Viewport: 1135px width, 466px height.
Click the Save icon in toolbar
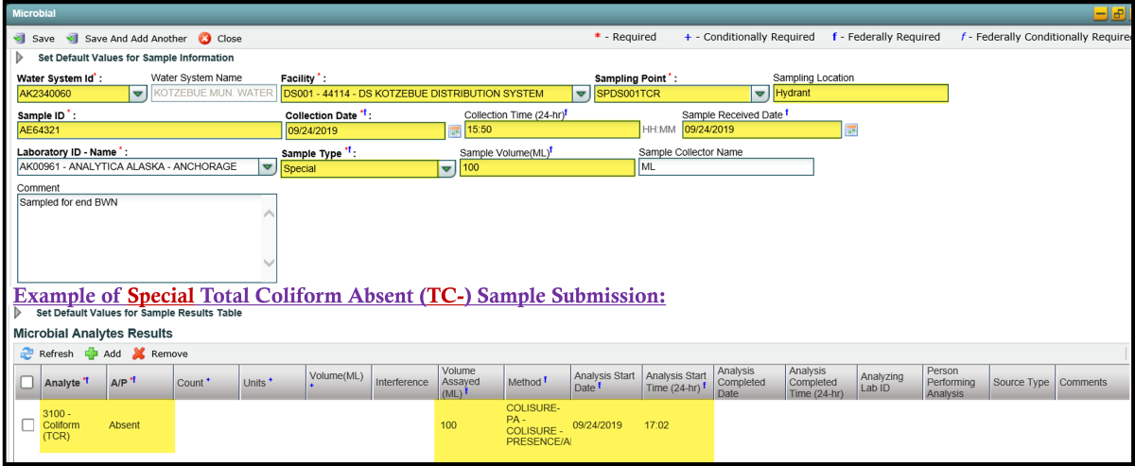19,39
